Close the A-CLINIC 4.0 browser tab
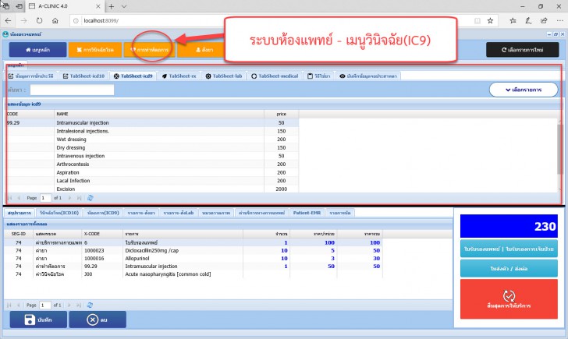The height and width of the screenshot is (339, 568). pyautogui.click(x=98, y=6)
